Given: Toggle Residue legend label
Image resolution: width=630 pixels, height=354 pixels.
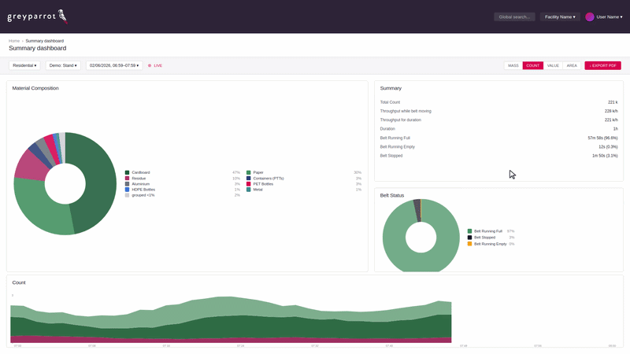Looking at the screenshot, I should (x=139, y=179).
